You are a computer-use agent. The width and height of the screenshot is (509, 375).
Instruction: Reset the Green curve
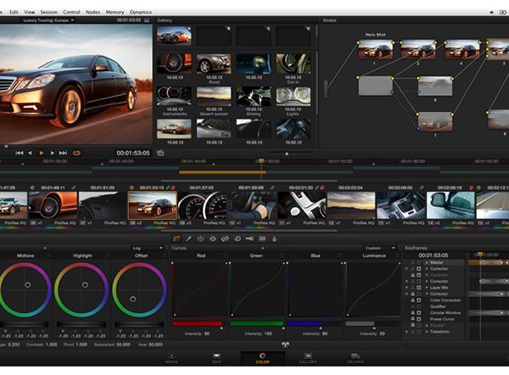point(282,256)
